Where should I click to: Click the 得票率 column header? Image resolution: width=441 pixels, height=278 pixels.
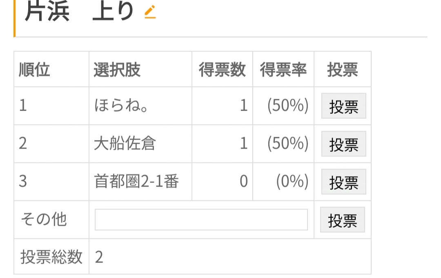[x=283, y=69]
